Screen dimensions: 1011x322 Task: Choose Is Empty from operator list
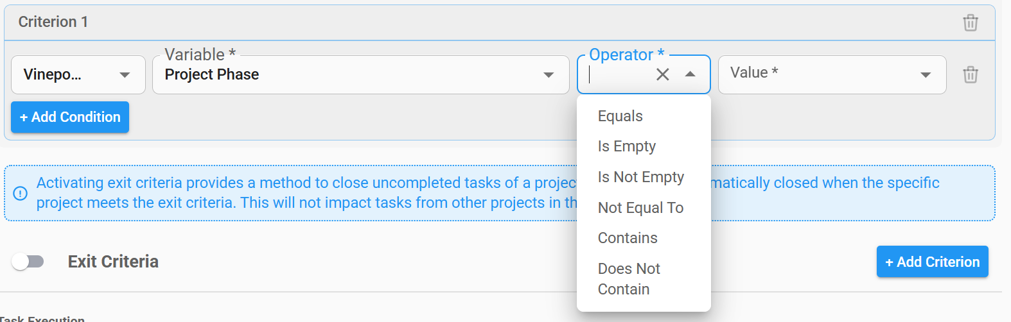coord(626,146)
